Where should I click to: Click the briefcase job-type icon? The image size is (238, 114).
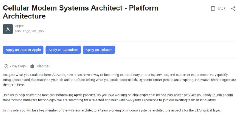pos(32,66)
